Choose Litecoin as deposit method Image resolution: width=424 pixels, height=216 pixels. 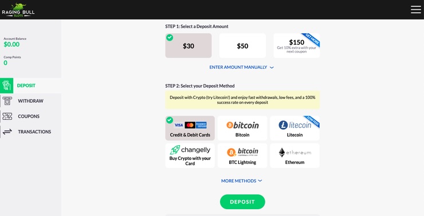pos(295,129)
